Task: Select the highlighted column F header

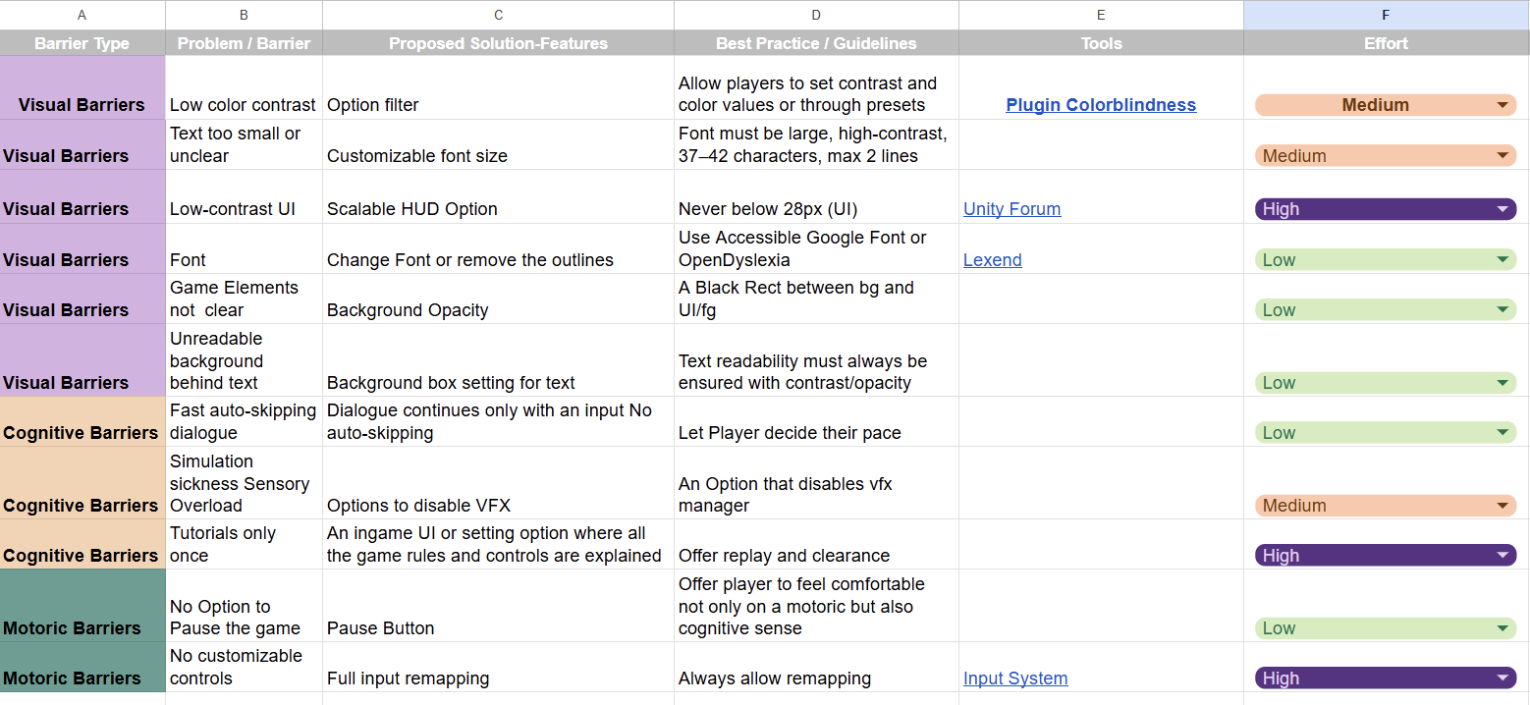Action: tap(1386, 15)
